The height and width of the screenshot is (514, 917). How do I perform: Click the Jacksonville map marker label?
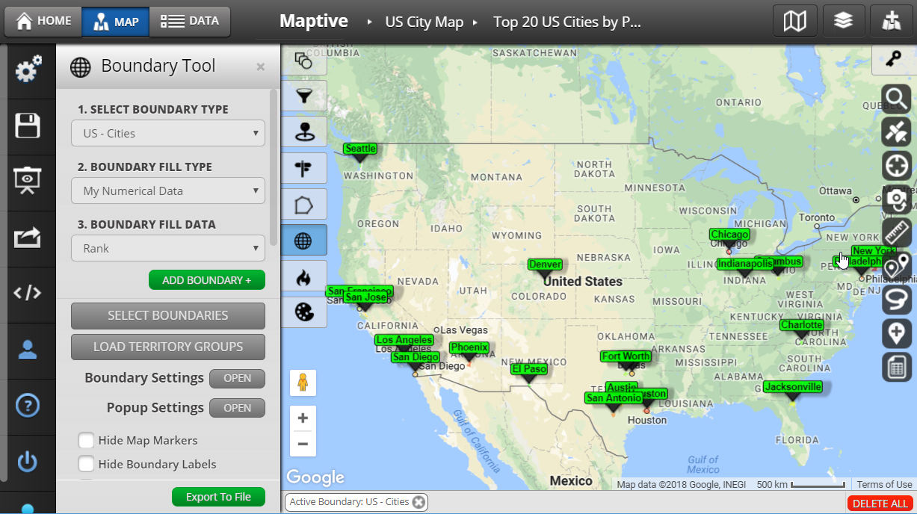[793, 387]
